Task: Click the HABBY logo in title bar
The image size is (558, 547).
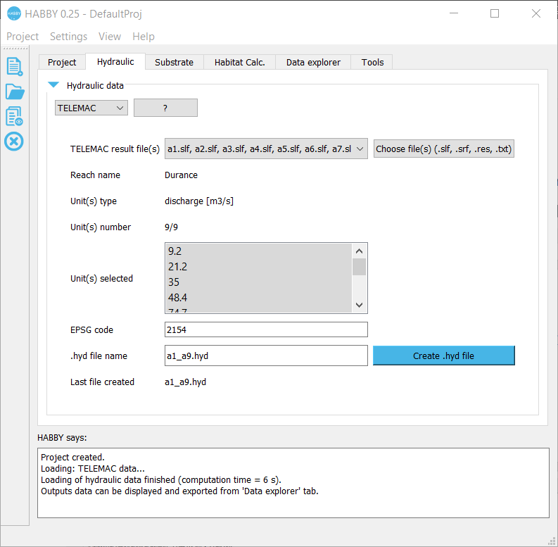Action: tap(14, 13)
